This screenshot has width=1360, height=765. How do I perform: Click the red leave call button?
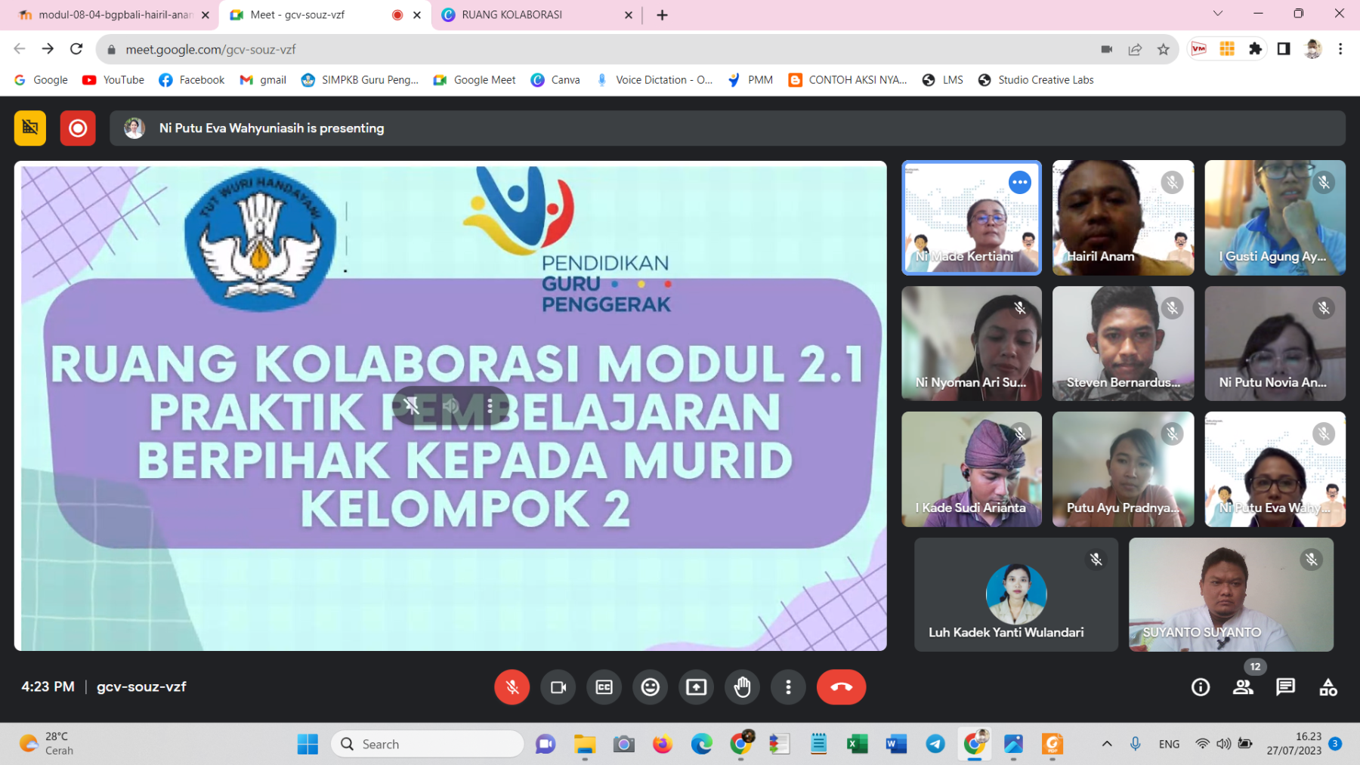point(840,687)
